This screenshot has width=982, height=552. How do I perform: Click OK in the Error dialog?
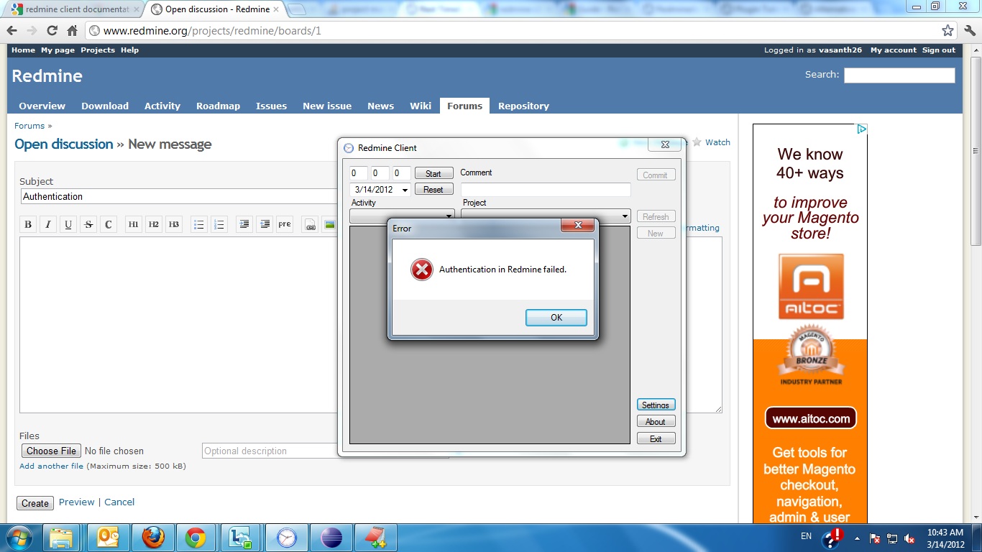pyautogui.click(x=556, y=317)
